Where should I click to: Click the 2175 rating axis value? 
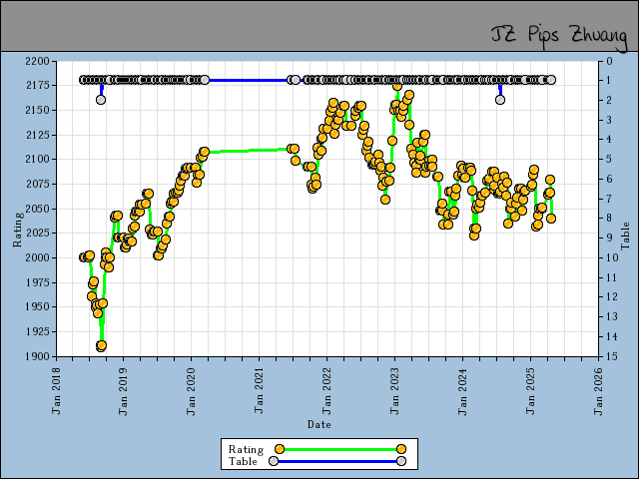click(x=38, y=85)
